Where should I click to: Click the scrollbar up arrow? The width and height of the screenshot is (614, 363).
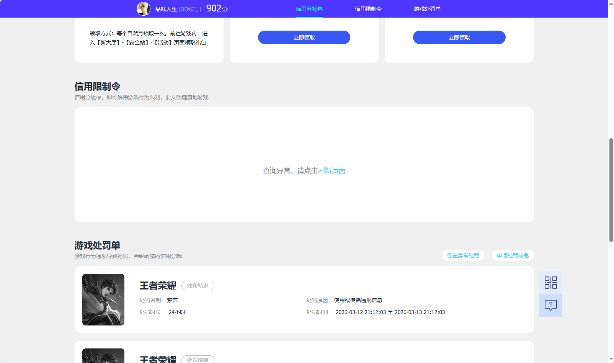[611, 3]
